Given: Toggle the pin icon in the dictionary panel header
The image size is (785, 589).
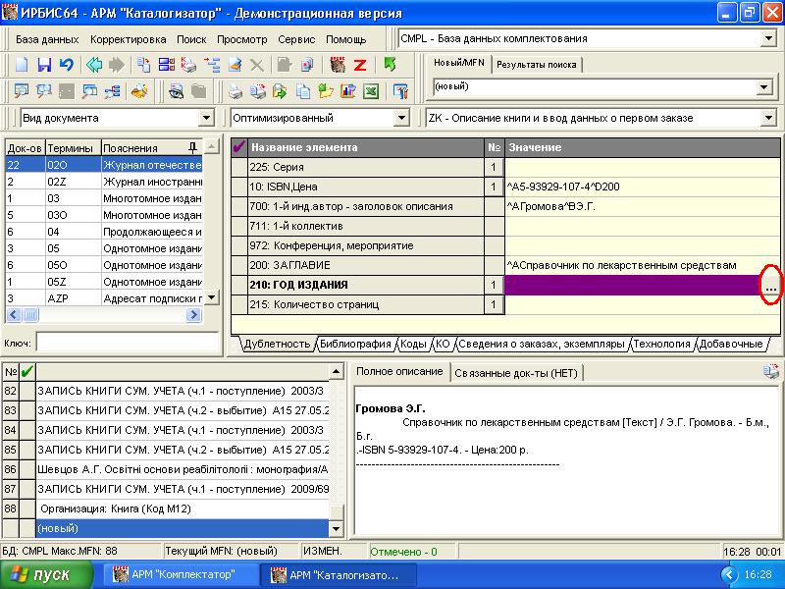Looking at the screenshot, I should coord(192,147).
